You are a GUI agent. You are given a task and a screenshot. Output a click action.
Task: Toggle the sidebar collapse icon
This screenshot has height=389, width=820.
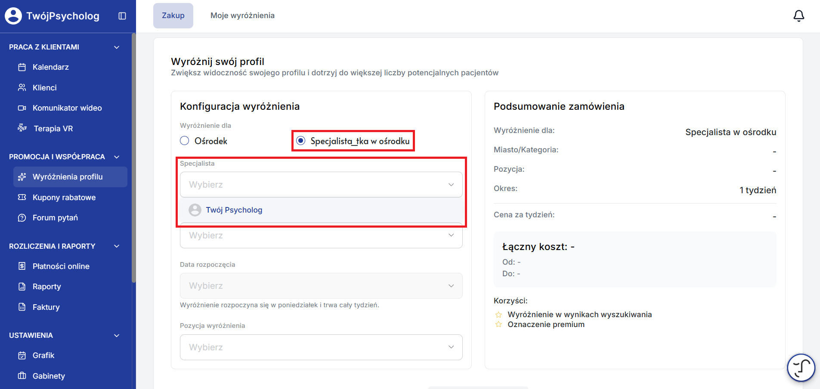click(x=122, y=16)
